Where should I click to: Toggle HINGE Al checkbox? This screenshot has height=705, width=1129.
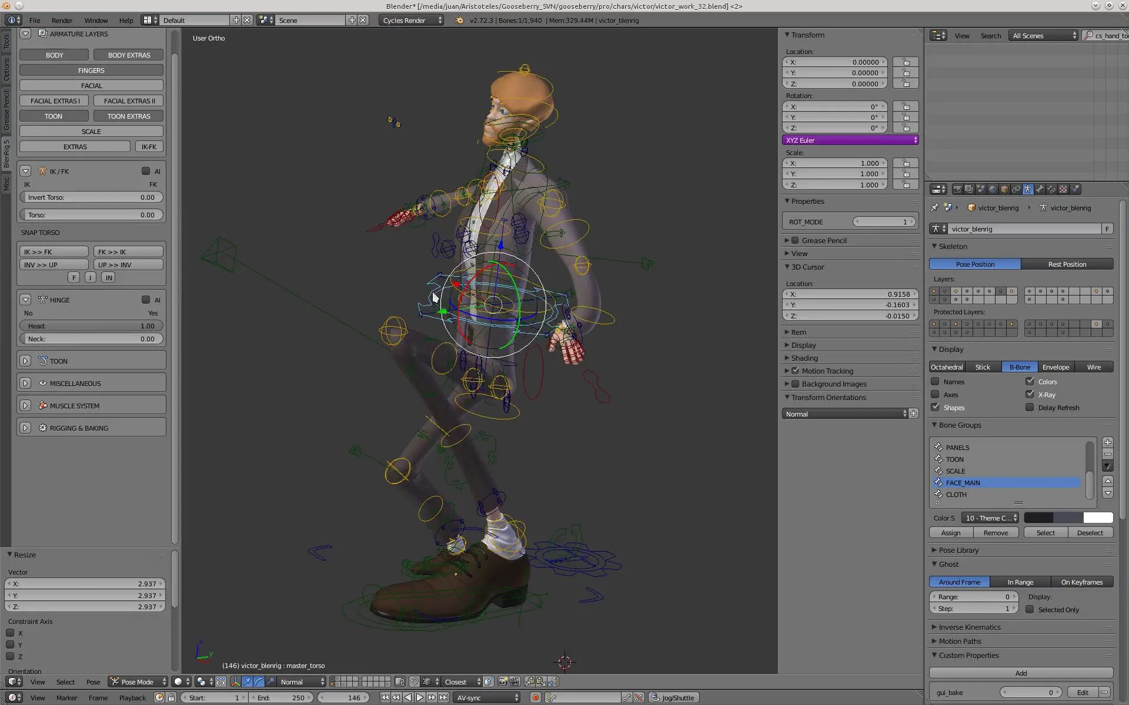(x=146, y=300)
